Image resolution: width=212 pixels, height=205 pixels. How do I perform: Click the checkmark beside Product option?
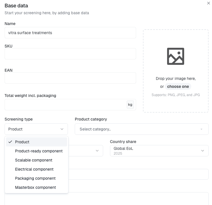pos(10,142)
